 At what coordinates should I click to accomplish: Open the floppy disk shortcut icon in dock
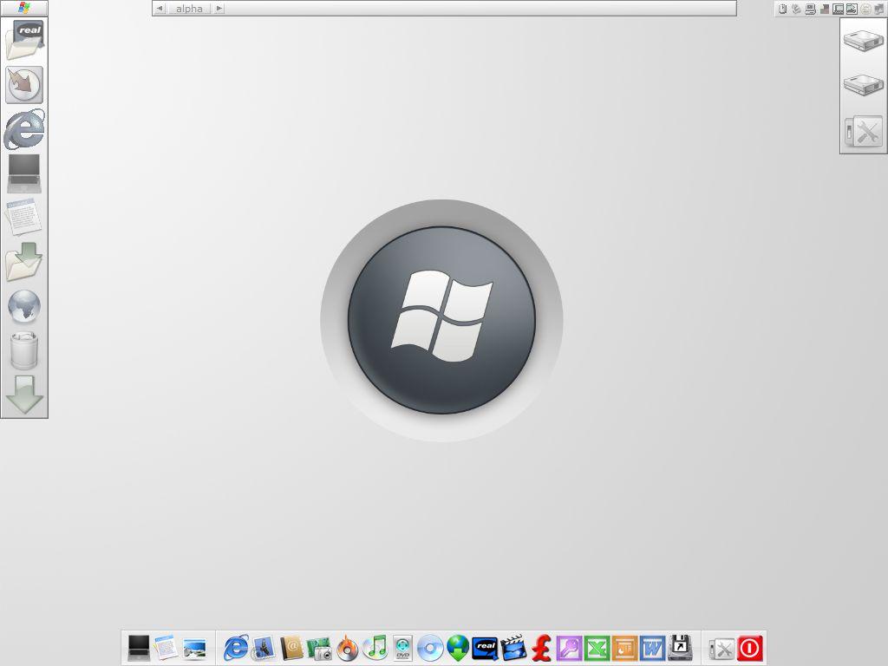[x=680, y=648]
